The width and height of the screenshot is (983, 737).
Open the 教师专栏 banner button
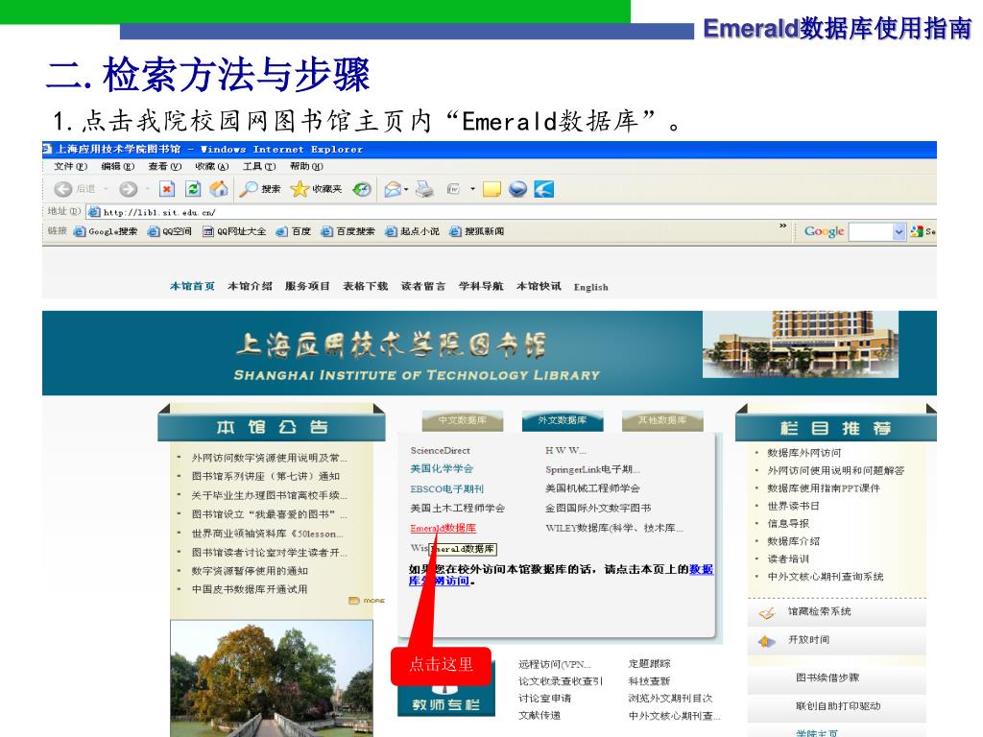point(446,703)
